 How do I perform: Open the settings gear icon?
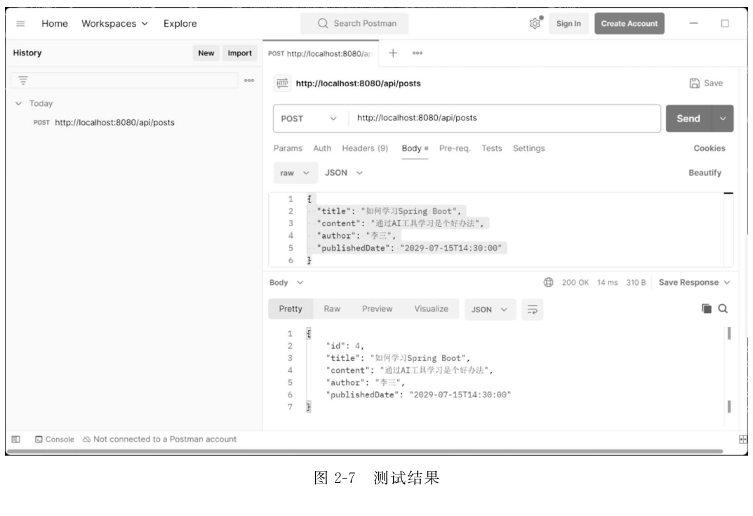point(535,23)
